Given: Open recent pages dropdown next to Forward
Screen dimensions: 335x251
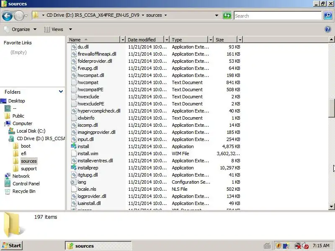Looking at the screenshot, I should point(26,15).
